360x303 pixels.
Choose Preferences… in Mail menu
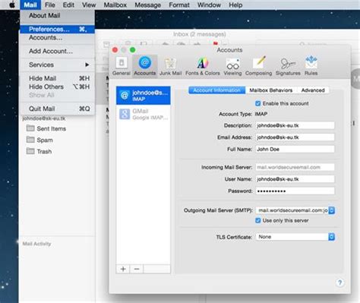tap(58, 30)
